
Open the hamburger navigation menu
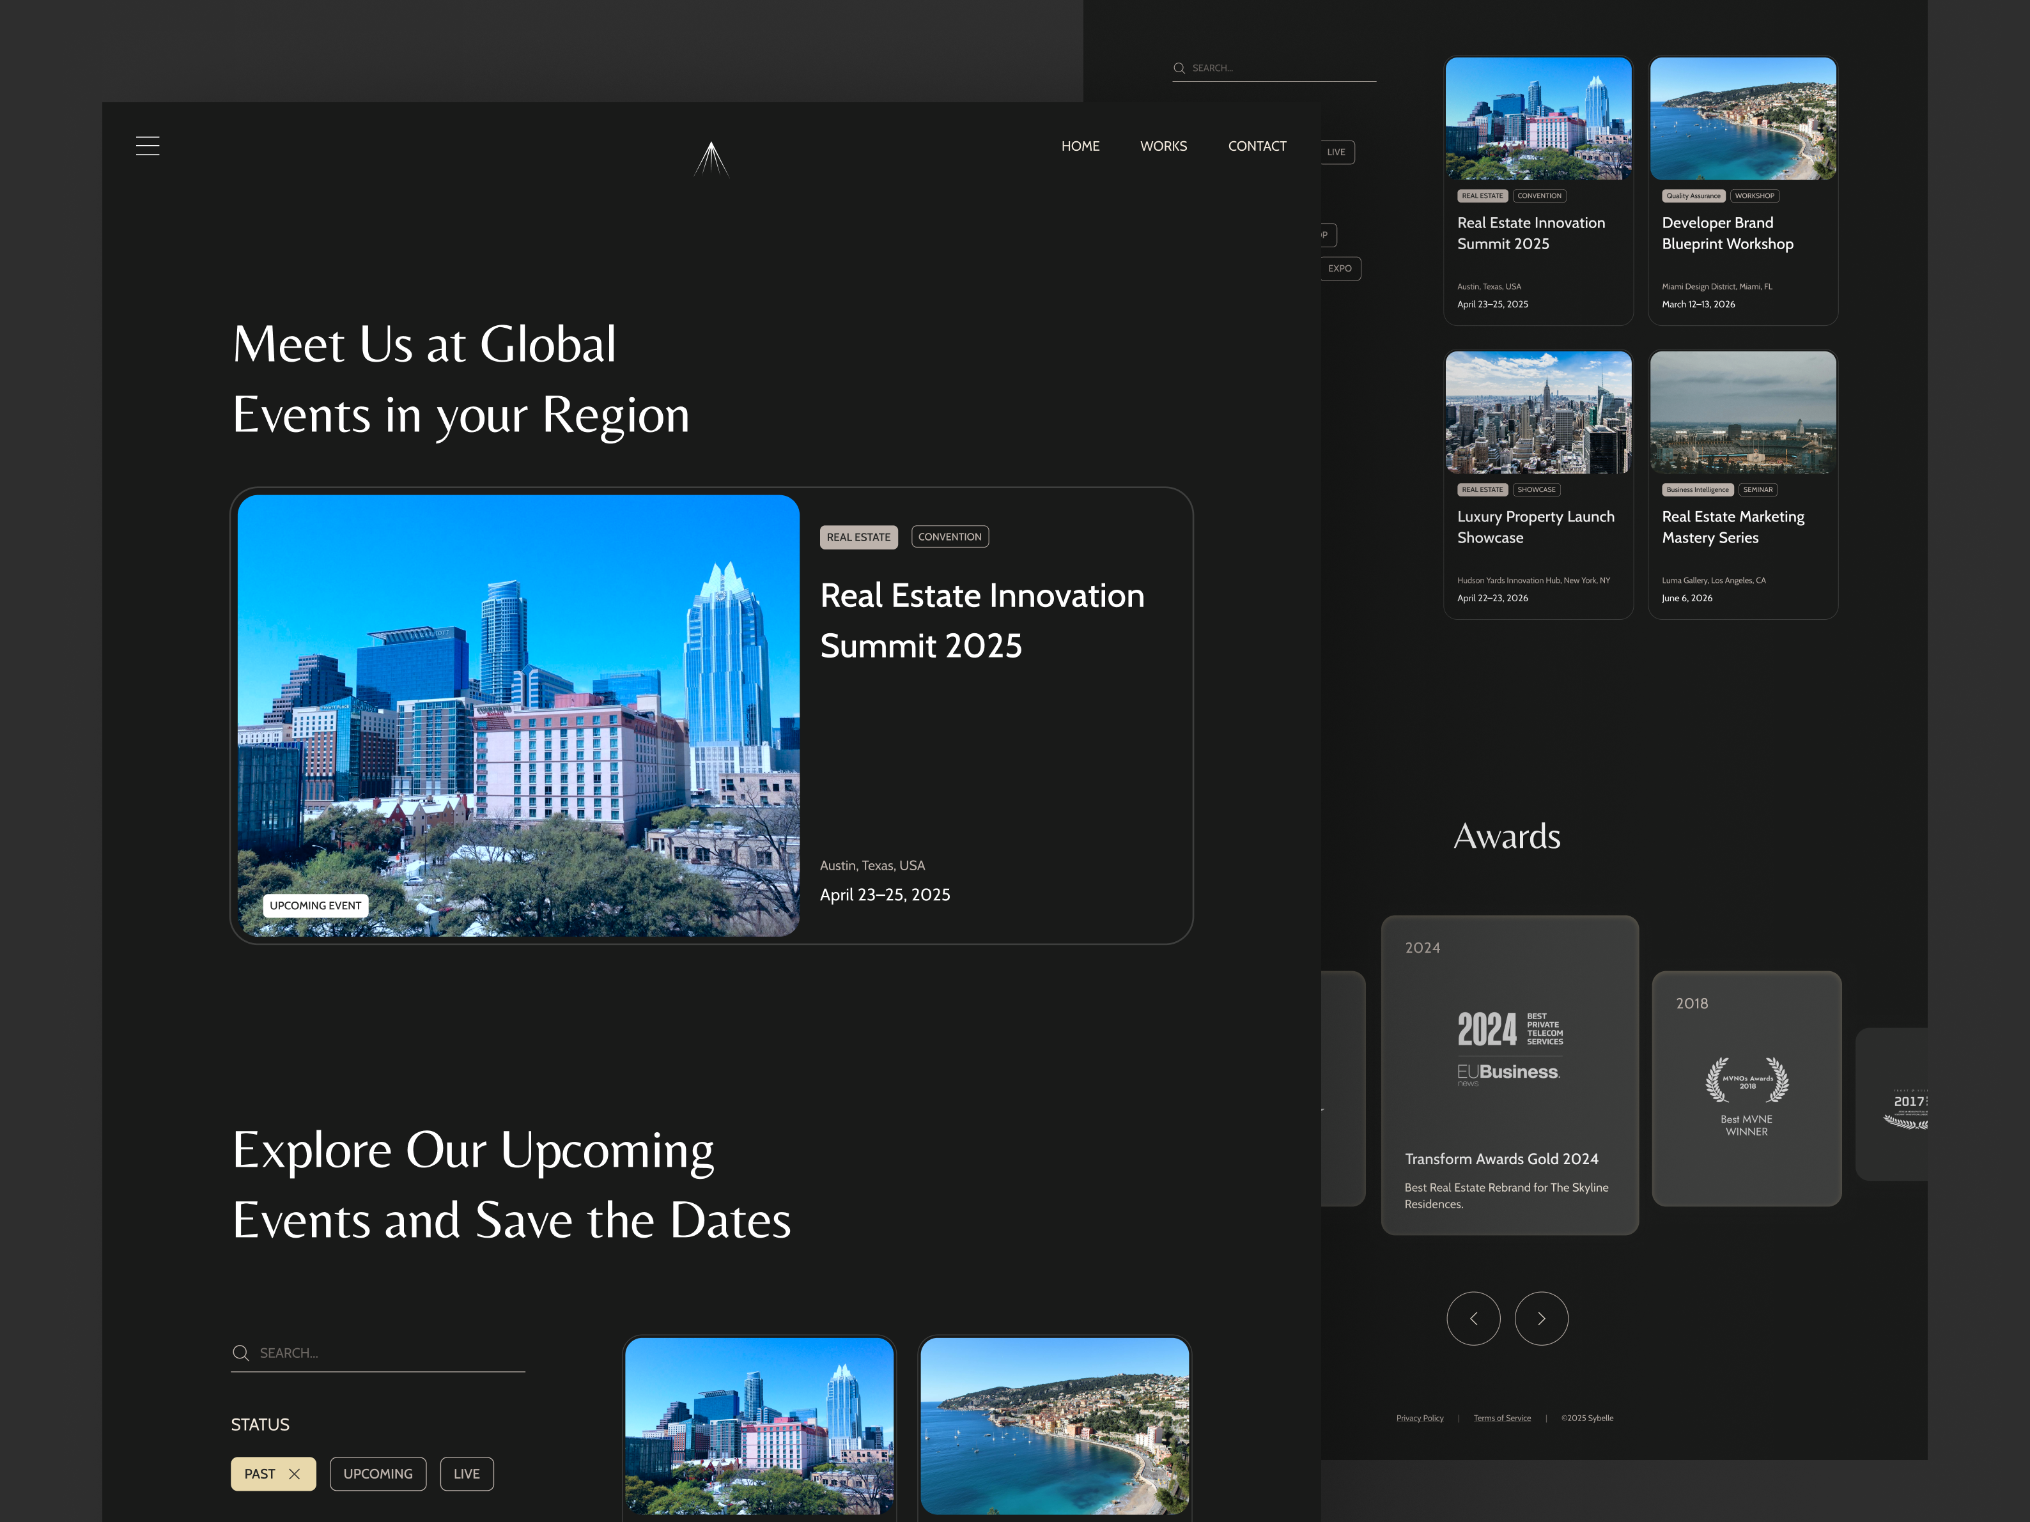click(148, 145)
